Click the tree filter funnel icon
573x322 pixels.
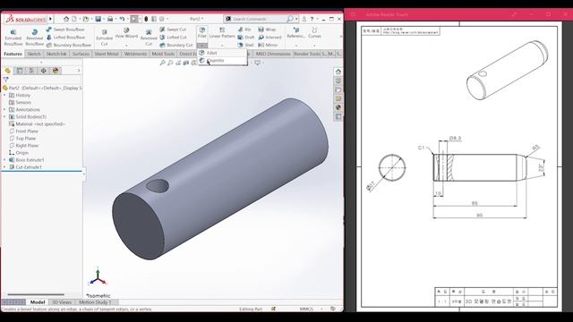click(6, 80)
